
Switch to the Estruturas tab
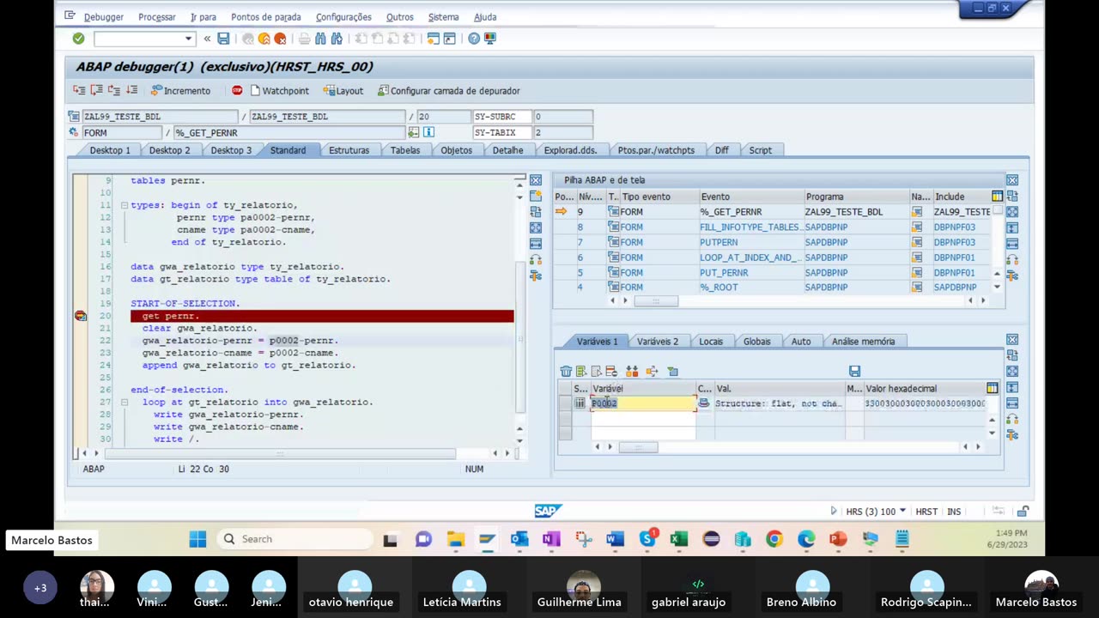click(349, 150)
